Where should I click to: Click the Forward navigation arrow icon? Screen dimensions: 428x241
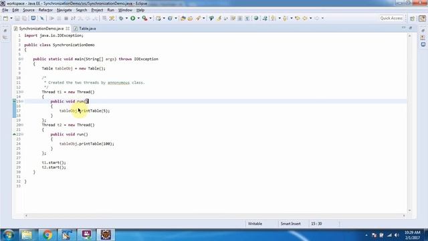pos(317,18)
